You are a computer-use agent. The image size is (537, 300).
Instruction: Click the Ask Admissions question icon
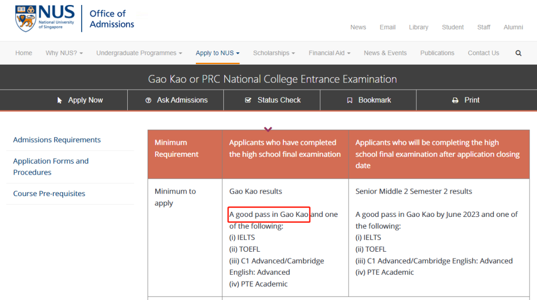click(x=148, y=100)
